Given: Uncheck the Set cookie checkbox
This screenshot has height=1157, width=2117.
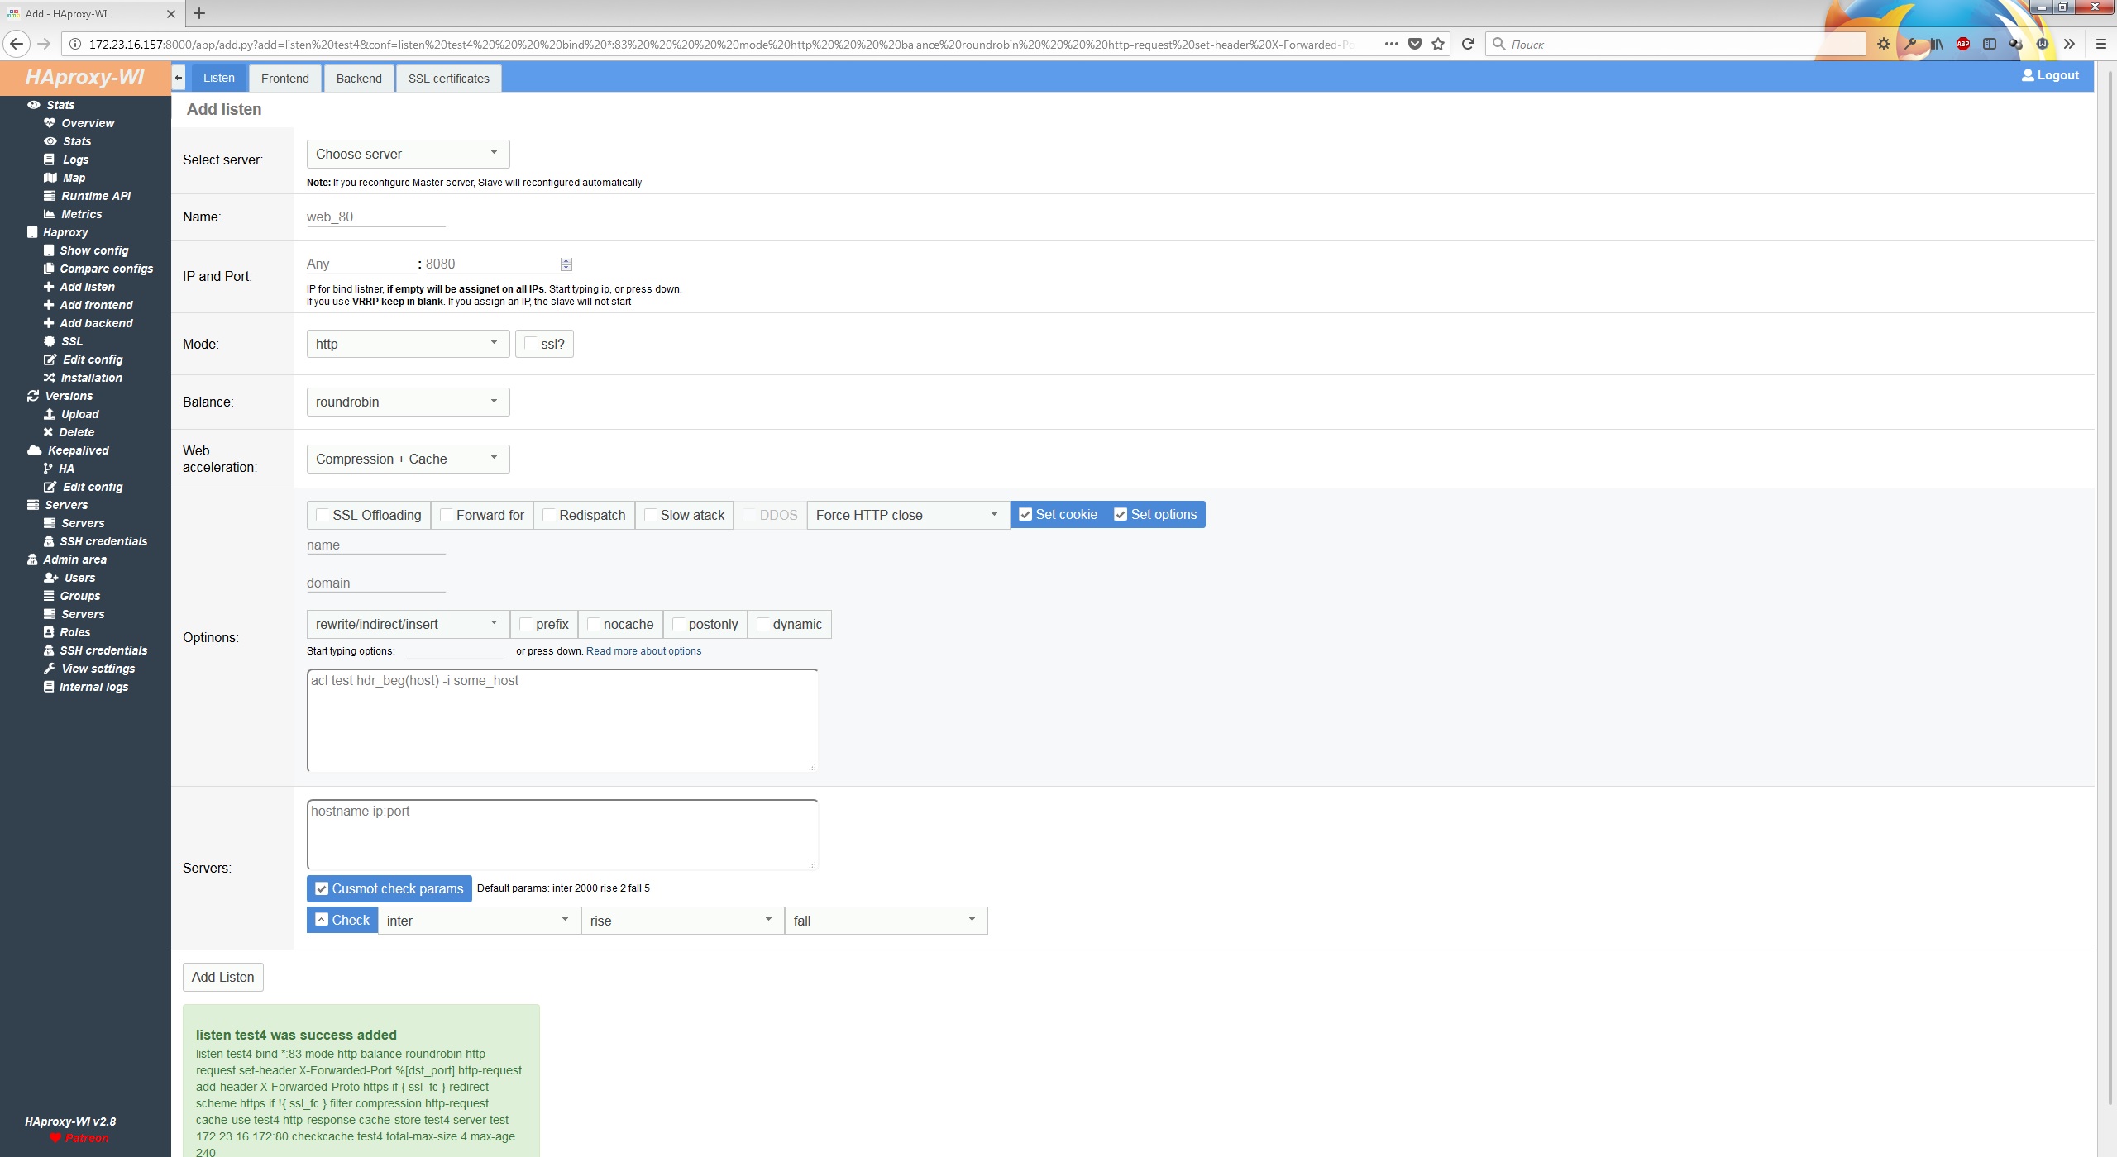Looking at the screenshot, I should click(1025, 514).
